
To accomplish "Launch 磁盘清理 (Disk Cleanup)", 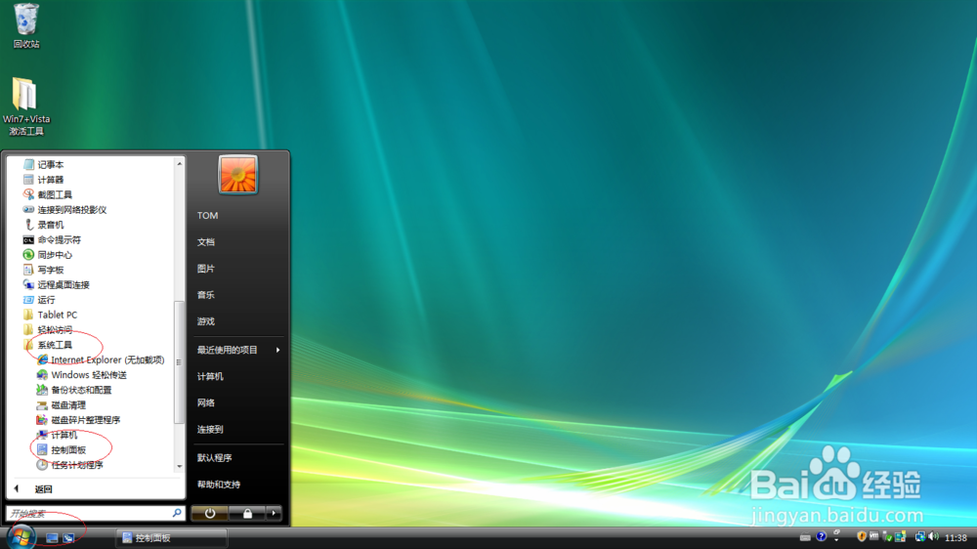I will 61,405.
